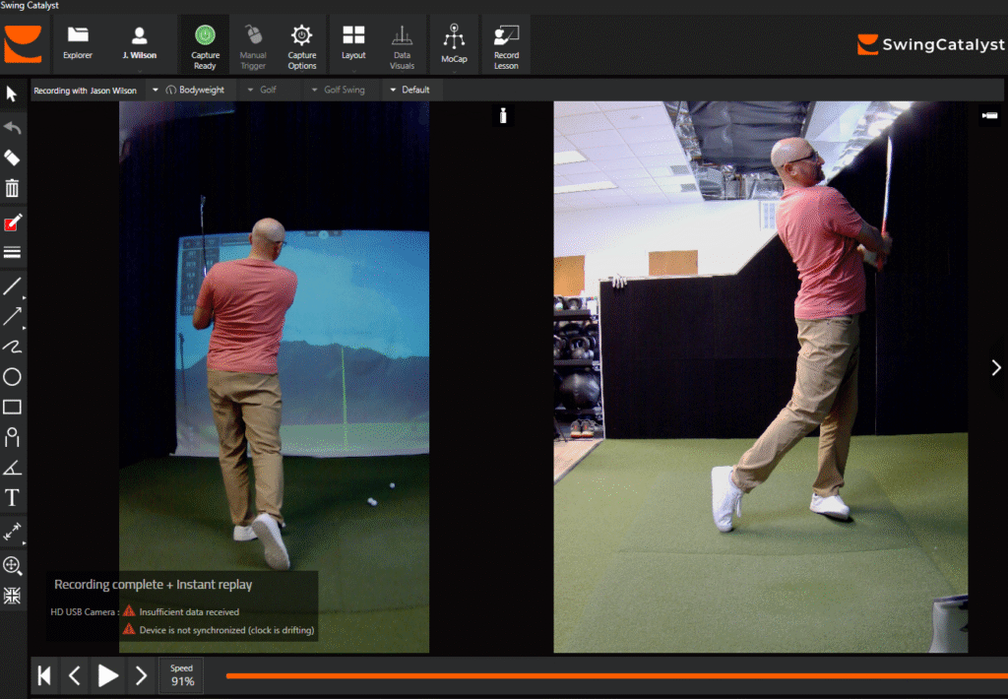This screenshot has height=699, width=1008.
Task: Select the rectangle drawing tool
Action: click(12, 407)
